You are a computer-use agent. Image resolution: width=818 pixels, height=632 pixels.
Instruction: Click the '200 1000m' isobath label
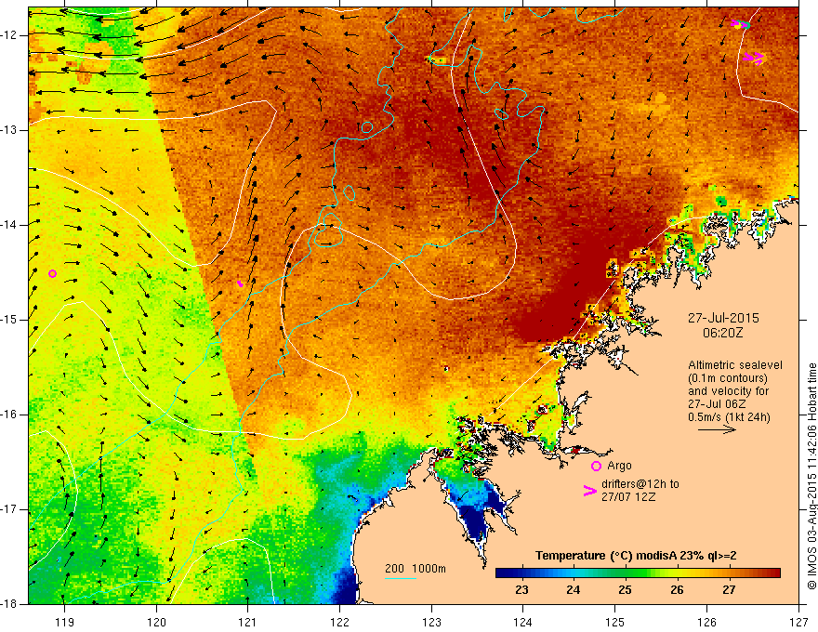point(416,569)
